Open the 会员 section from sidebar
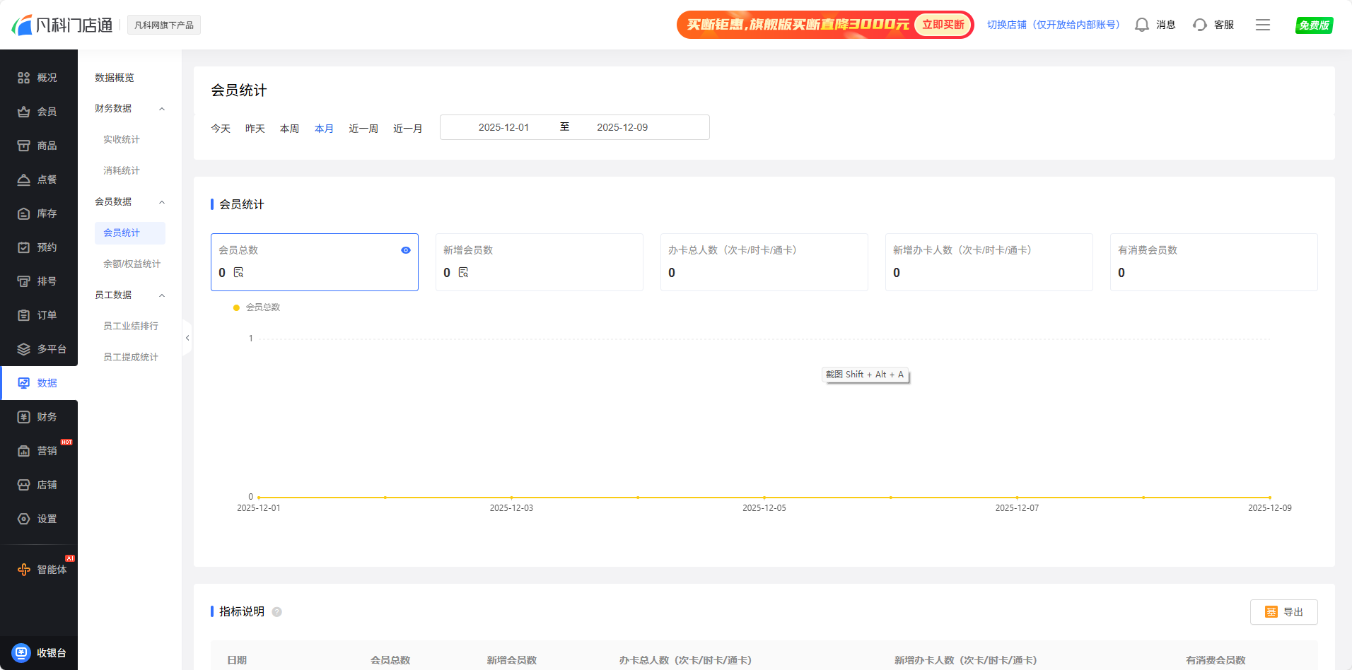Viewport: 1352px width, 670px height. click(39, 111)
